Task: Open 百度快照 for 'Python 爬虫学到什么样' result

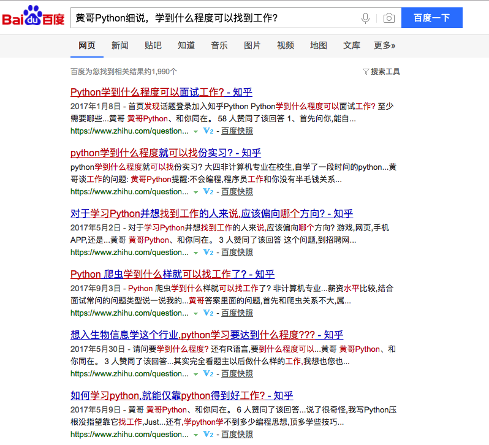Action: pyautogui.click(x=237, y=313)
